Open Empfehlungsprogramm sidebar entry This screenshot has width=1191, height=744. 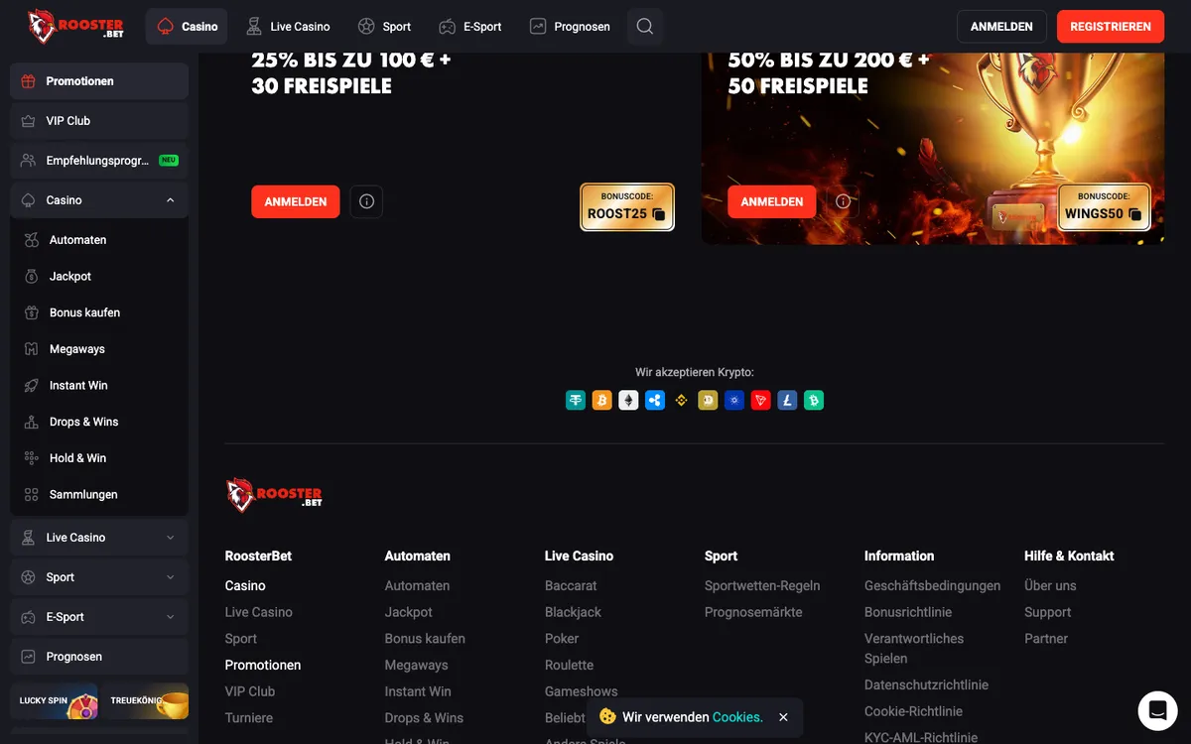(x=99, y=161)
